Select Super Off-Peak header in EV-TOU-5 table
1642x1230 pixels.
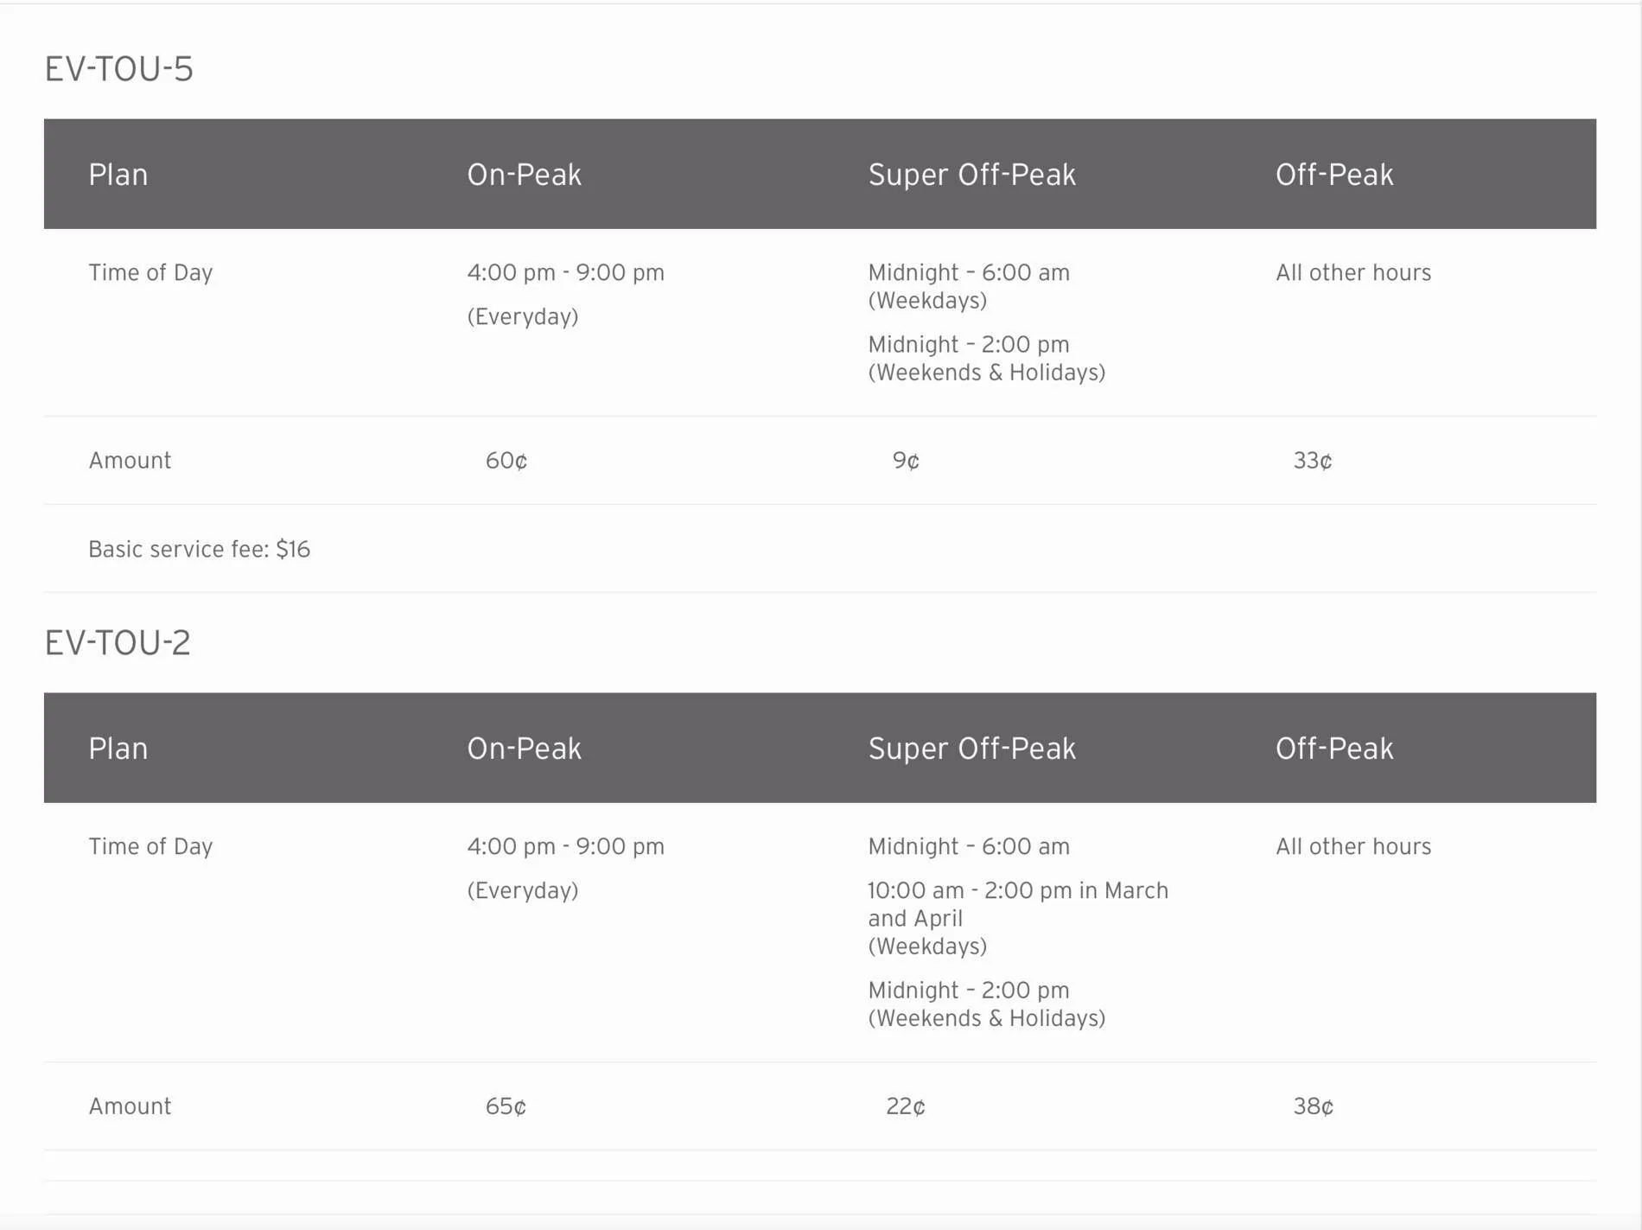pos(971,175)
